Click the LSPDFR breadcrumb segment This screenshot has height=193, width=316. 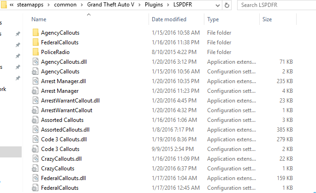[183, 5]
